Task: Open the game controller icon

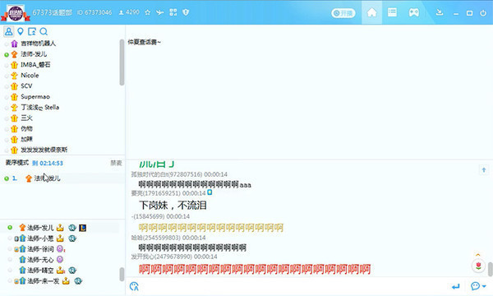Action: [413, 12]
